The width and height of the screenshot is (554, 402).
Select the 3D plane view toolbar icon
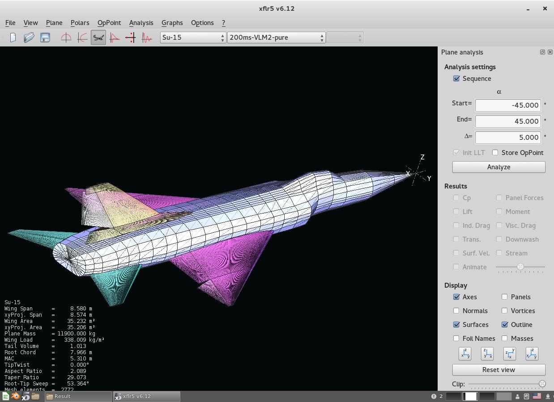point(98,38)
